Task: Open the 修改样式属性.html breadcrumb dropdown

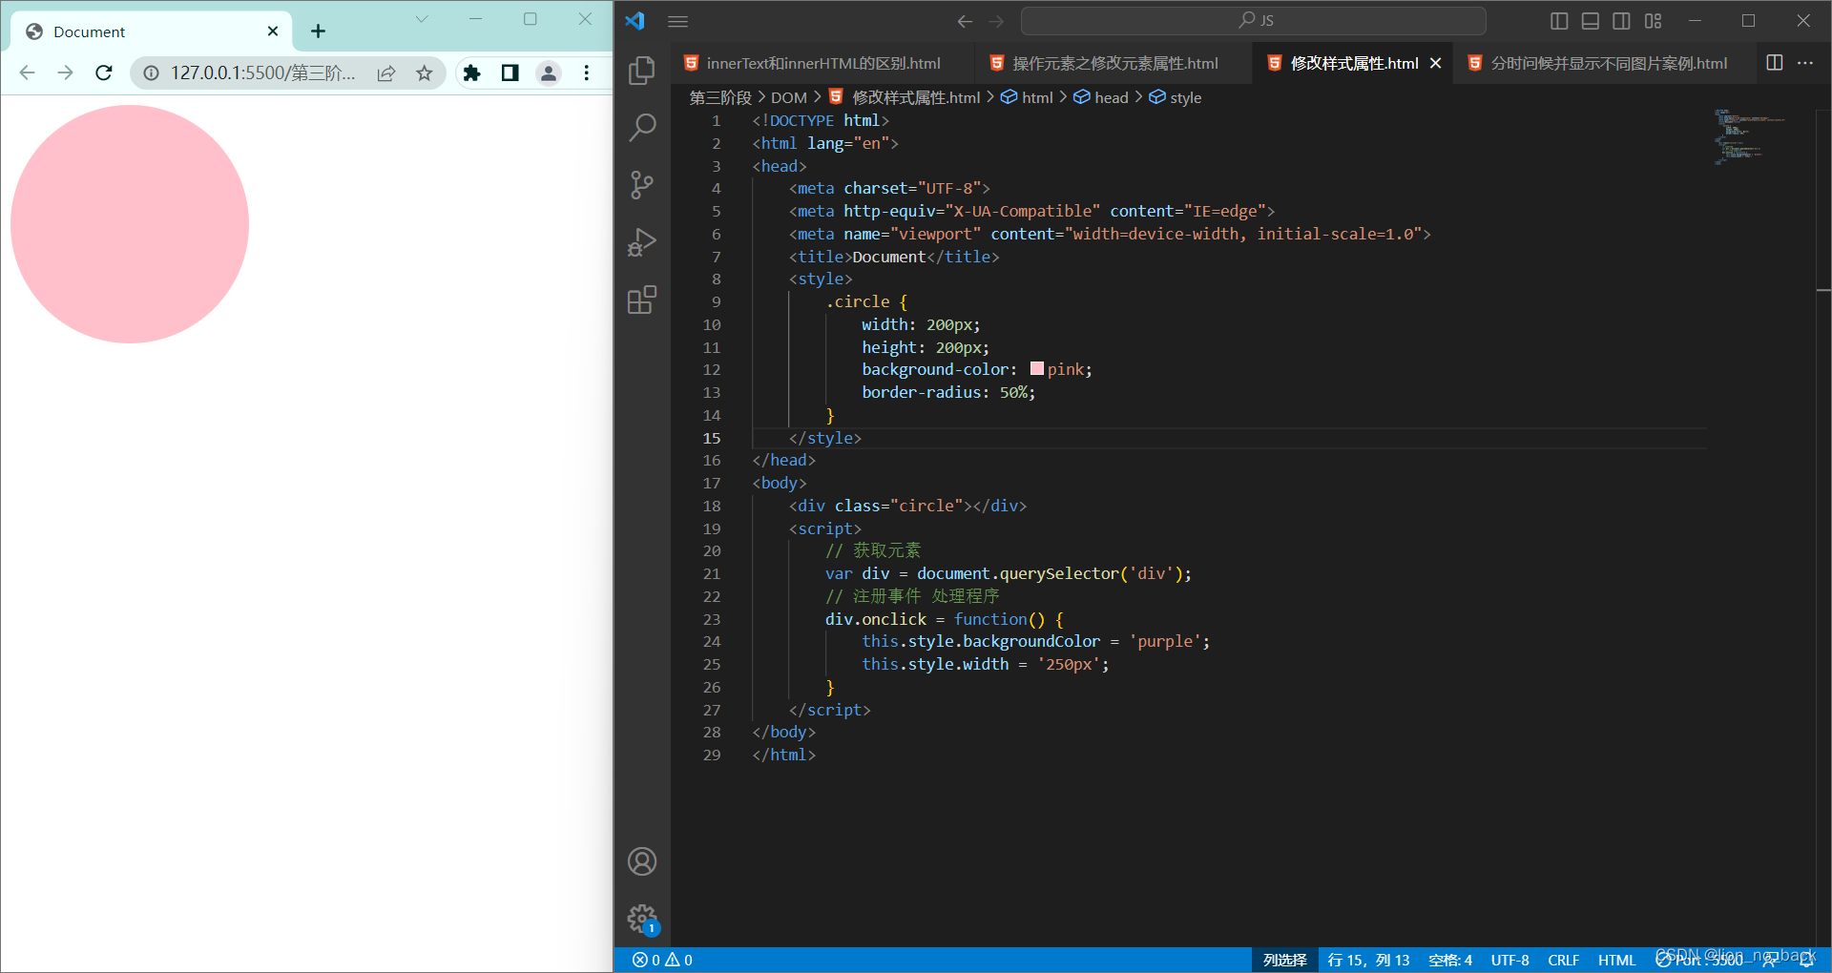Action: pyautogui.click(x=906, y=97)
